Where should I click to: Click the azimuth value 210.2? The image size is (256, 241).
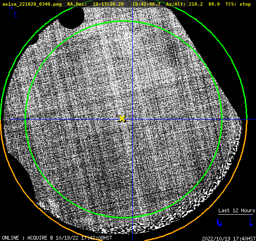pyautogui.click(x=196, y=4)
